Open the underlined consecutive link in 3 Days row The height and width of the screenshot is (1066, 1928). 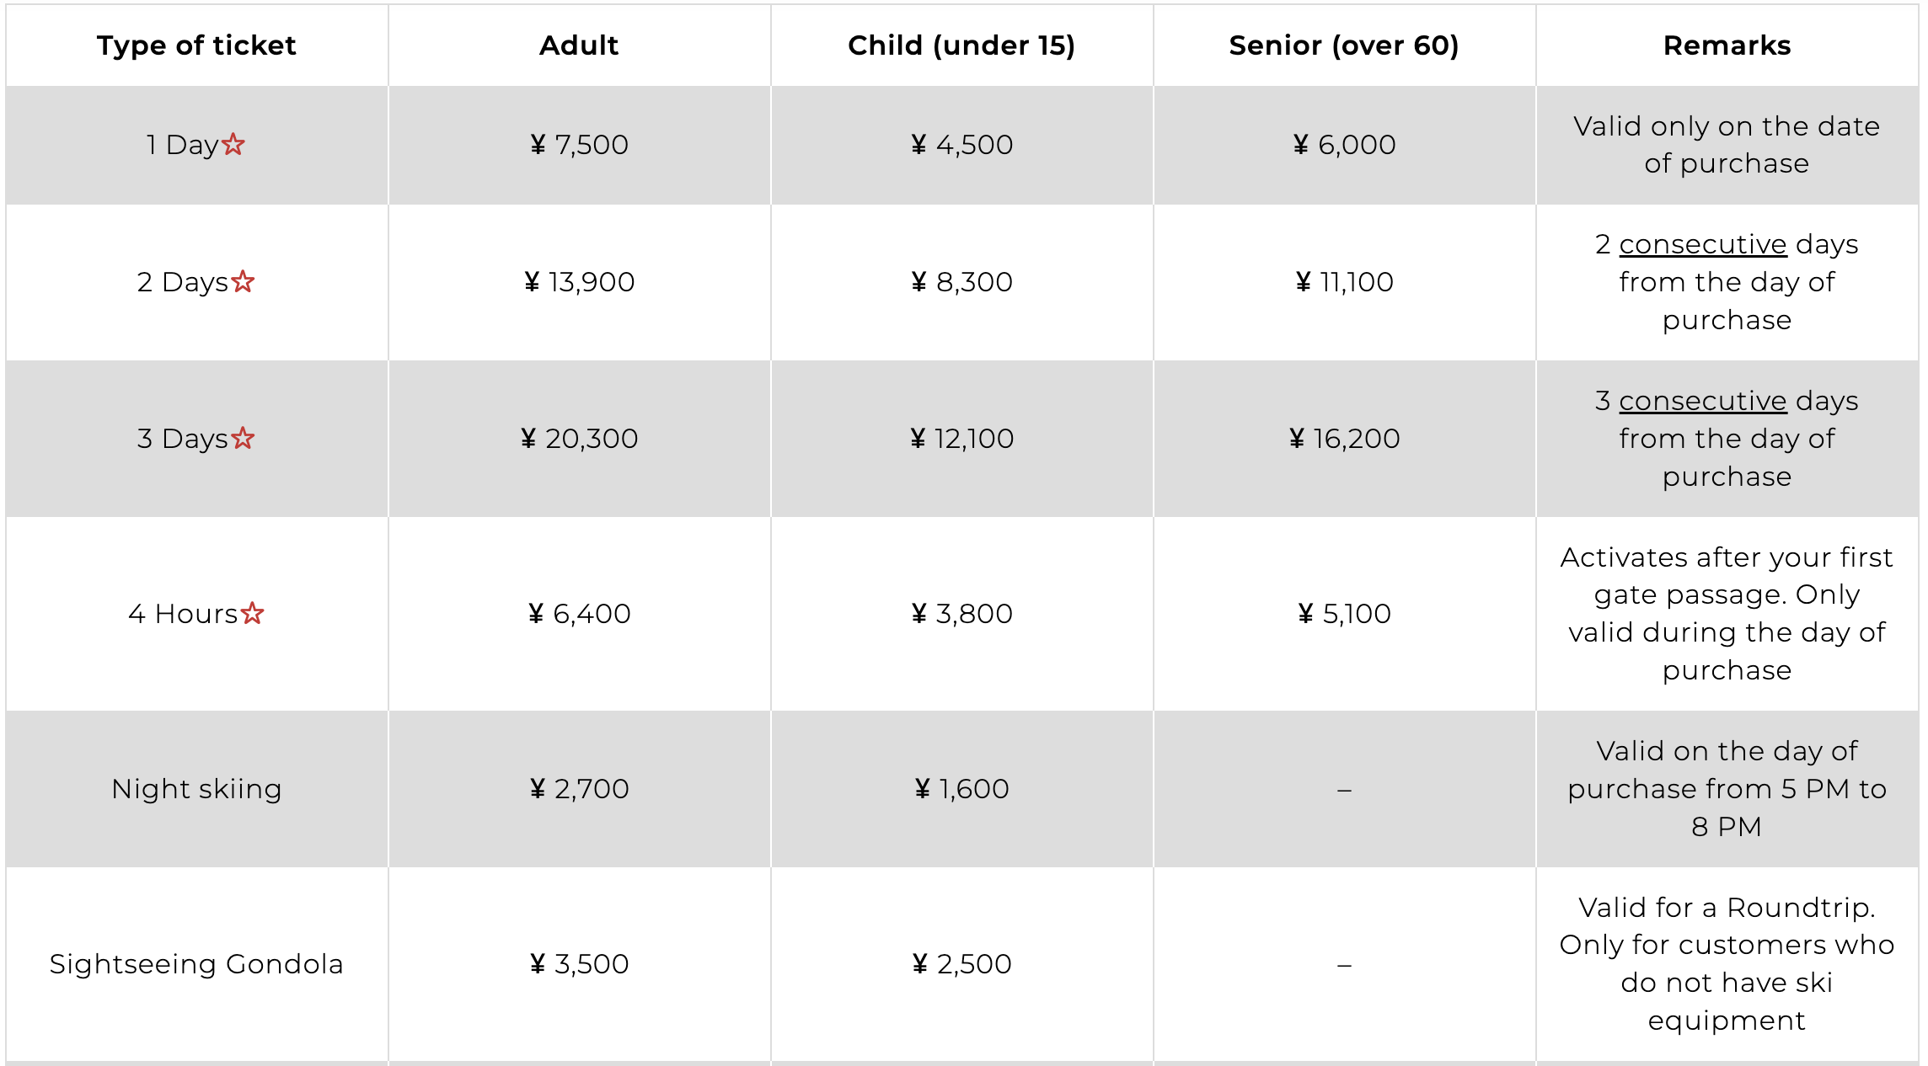coord(1702,401)
